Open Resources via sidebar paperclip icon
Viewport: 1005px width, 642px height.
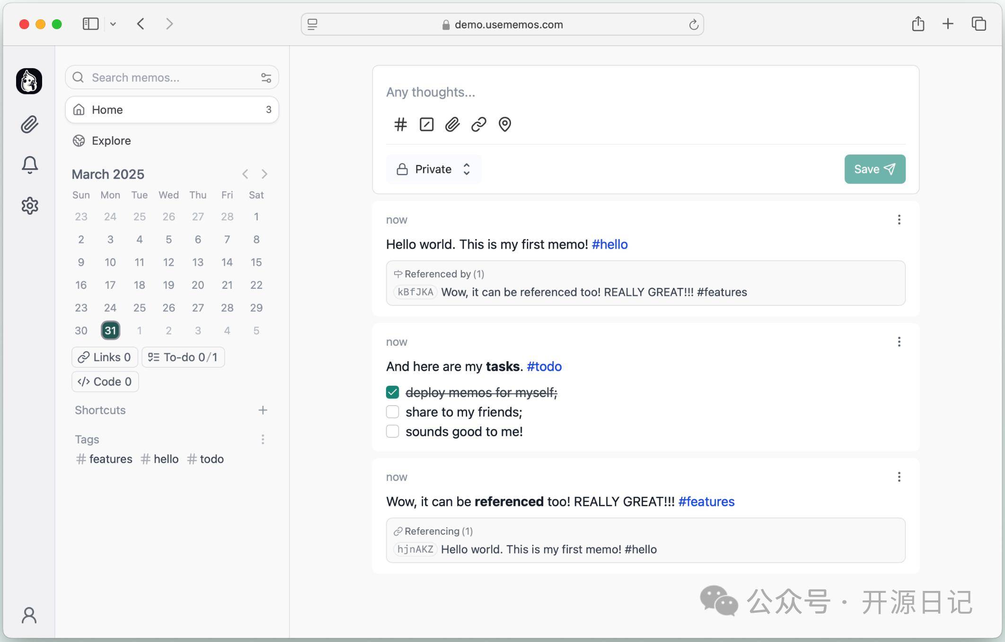29,124
